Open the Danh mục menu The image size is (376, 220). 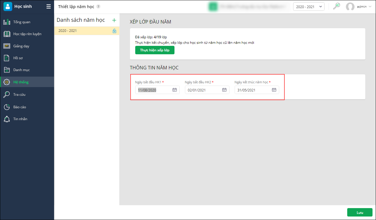pyautogui.click(x=27, y=70)
